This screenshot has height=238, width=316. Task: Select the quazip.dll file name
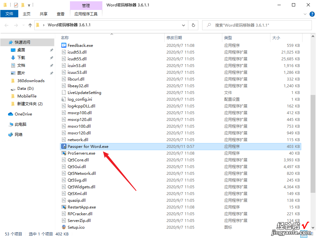point(77,200)
